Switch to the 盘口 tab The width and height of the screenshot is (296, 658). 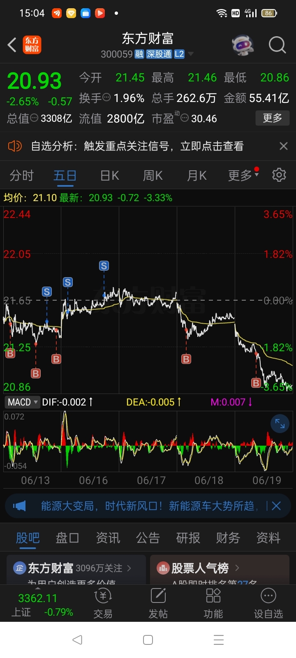click(x=67, y=538)
